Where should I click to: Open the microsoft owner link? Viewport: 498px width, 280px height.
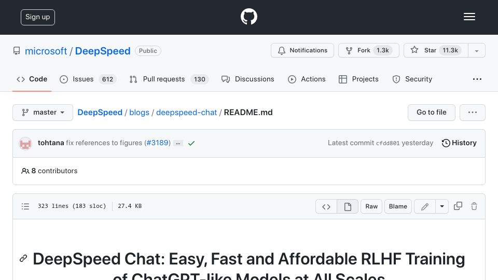coord(46,51)
